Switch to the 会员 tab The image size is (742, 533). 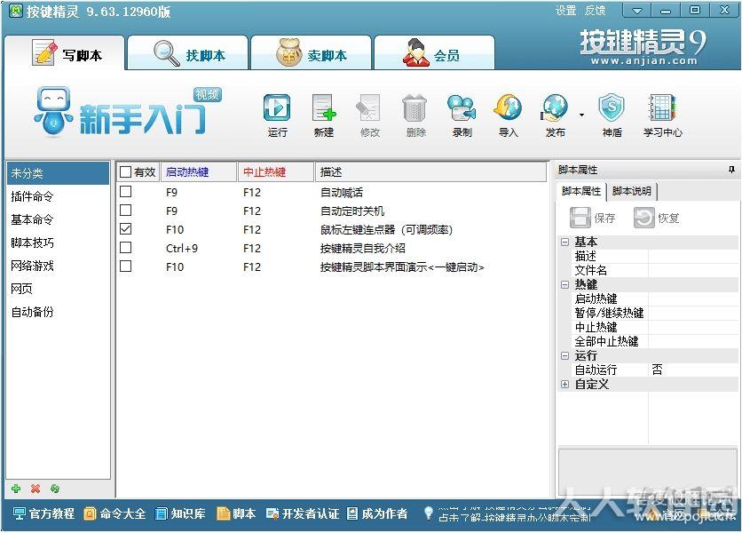pos(434,53)
